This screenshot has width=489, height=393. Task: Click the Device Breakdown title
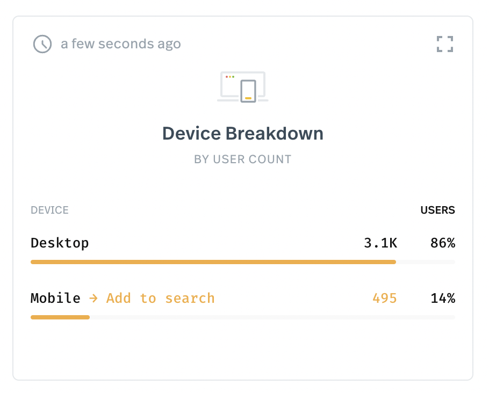click(x=243, y=134)
